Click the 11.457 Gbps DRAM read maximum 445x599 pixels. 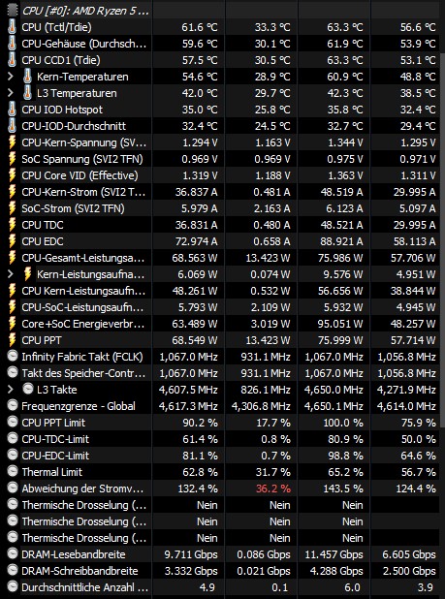334,554
